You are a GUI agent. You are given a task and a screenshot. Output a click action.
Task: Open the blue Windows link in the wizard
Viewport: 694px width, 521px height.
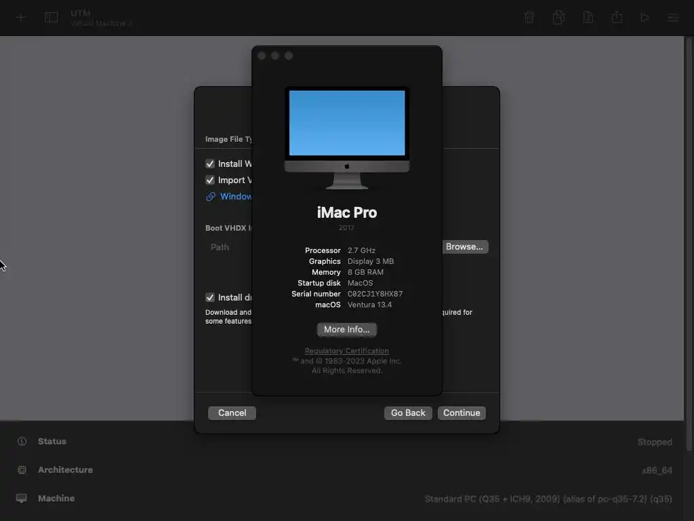pyautogui.click(x=235, y=196)
